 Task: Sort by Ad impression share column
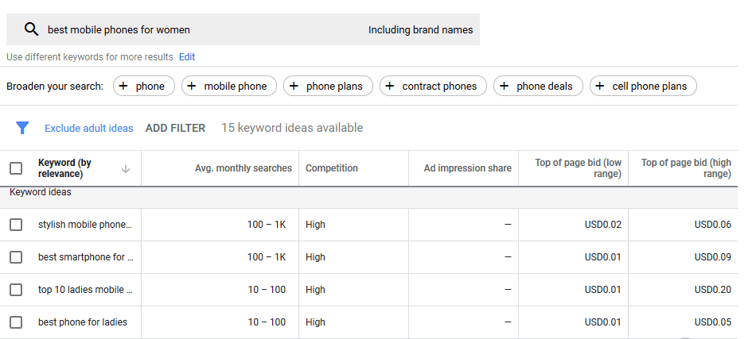point(468,168)
